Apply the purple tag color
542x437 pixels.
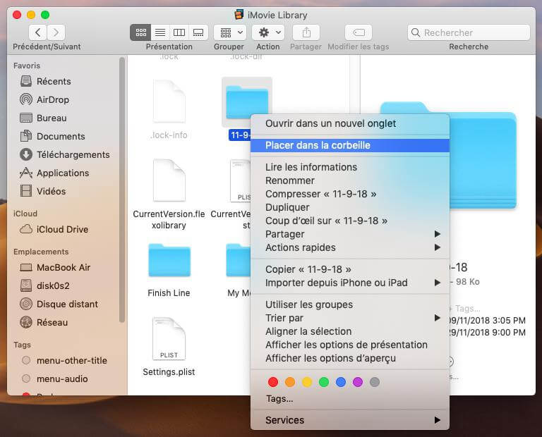(358, 382)
